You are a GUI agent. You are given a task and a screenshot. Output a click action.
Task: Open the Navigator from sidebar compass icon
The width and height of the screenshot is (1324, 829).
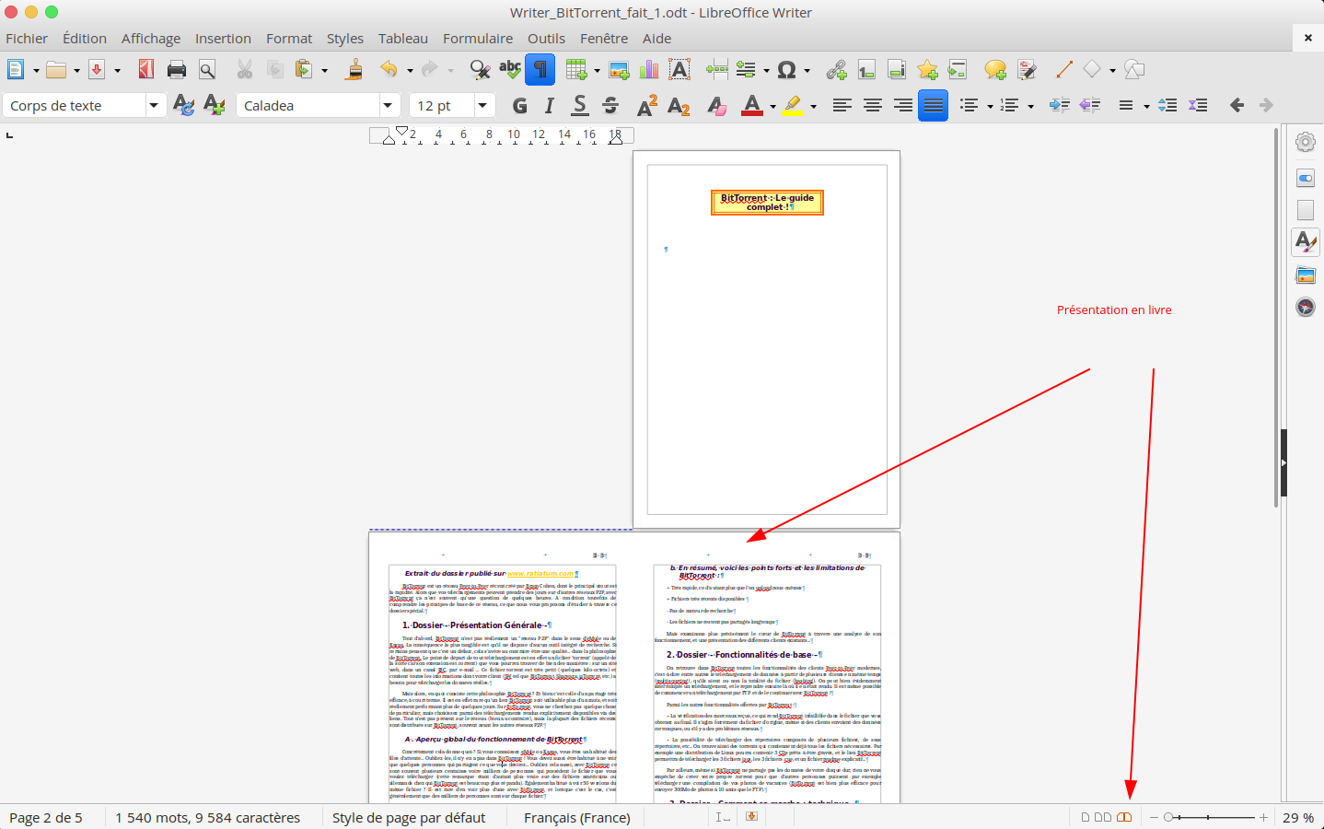click(1305, 307)
